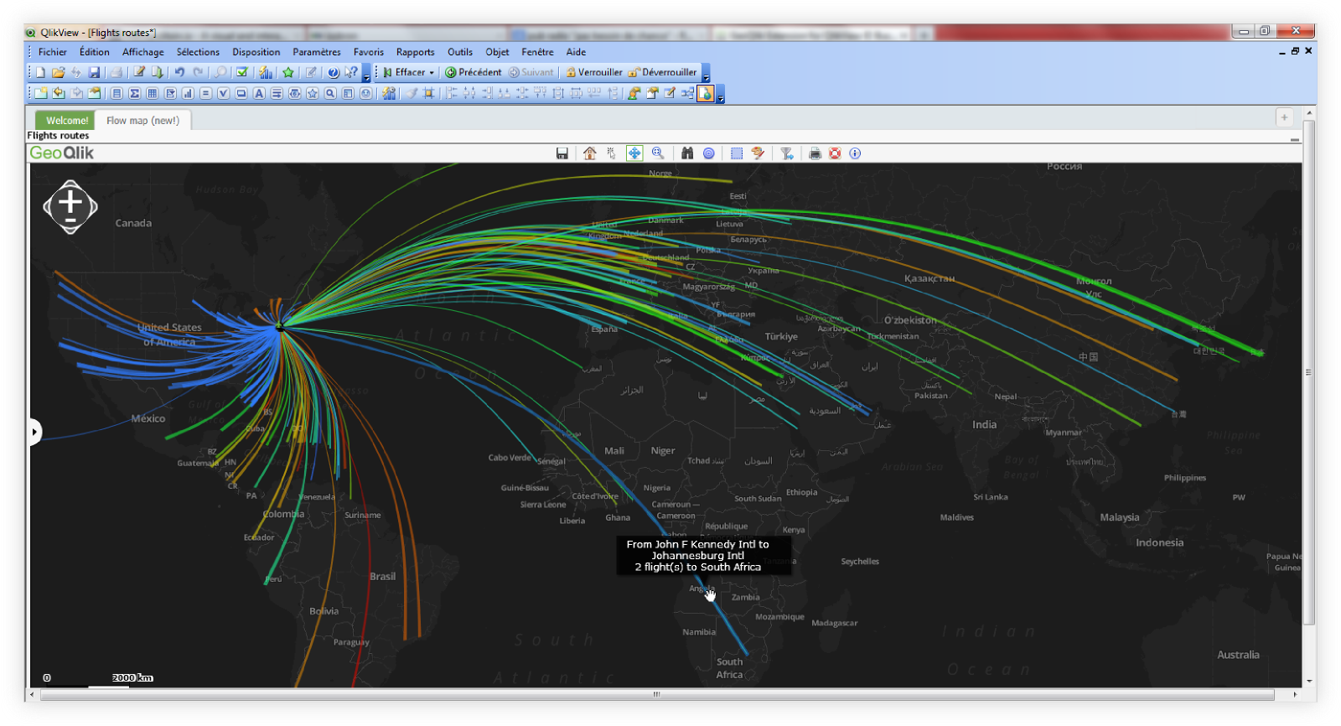1341x726 pixels.
Task: Reset the GeoQlik map with the home icon
Action: pyautogui.click(x=590, y=153)
